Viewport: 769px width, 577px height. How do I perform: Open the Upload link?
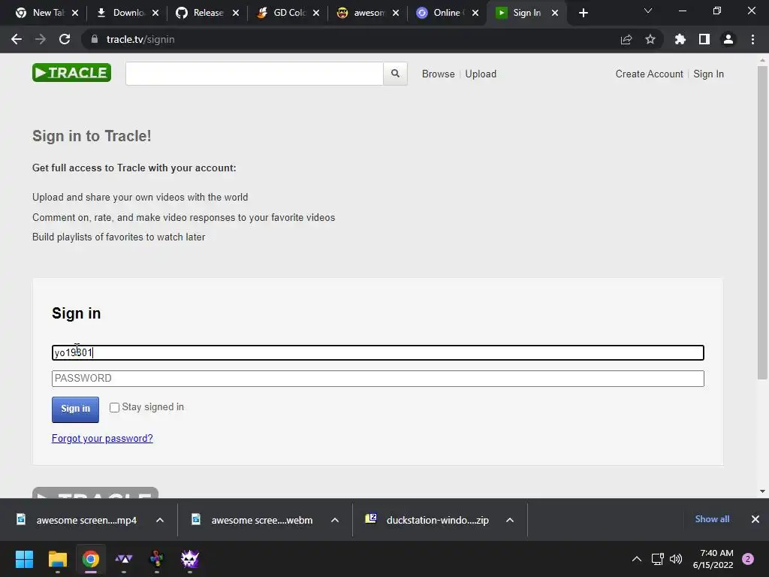[x=481, y=74]
